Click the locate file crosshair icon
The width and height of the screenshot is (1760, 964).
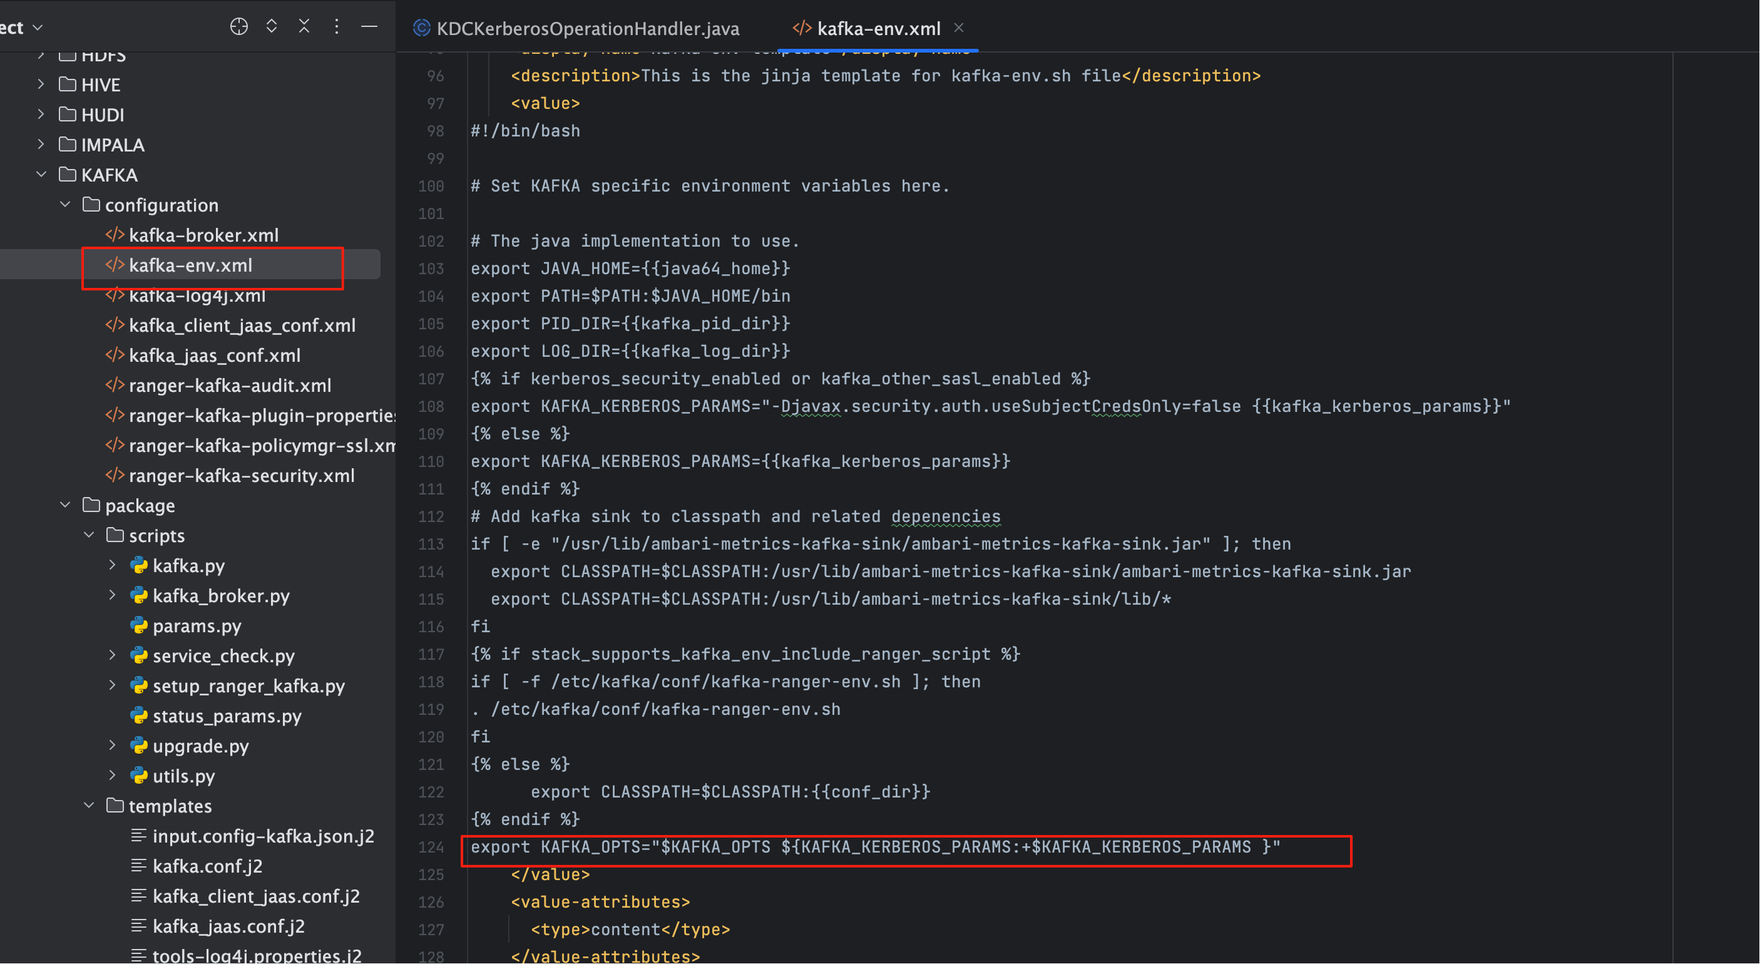[x=238, y=27]
